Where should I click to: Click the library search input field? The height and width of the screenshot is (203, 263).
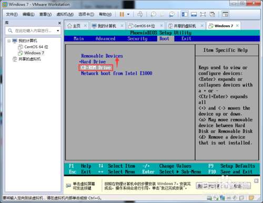coord(33,31)
